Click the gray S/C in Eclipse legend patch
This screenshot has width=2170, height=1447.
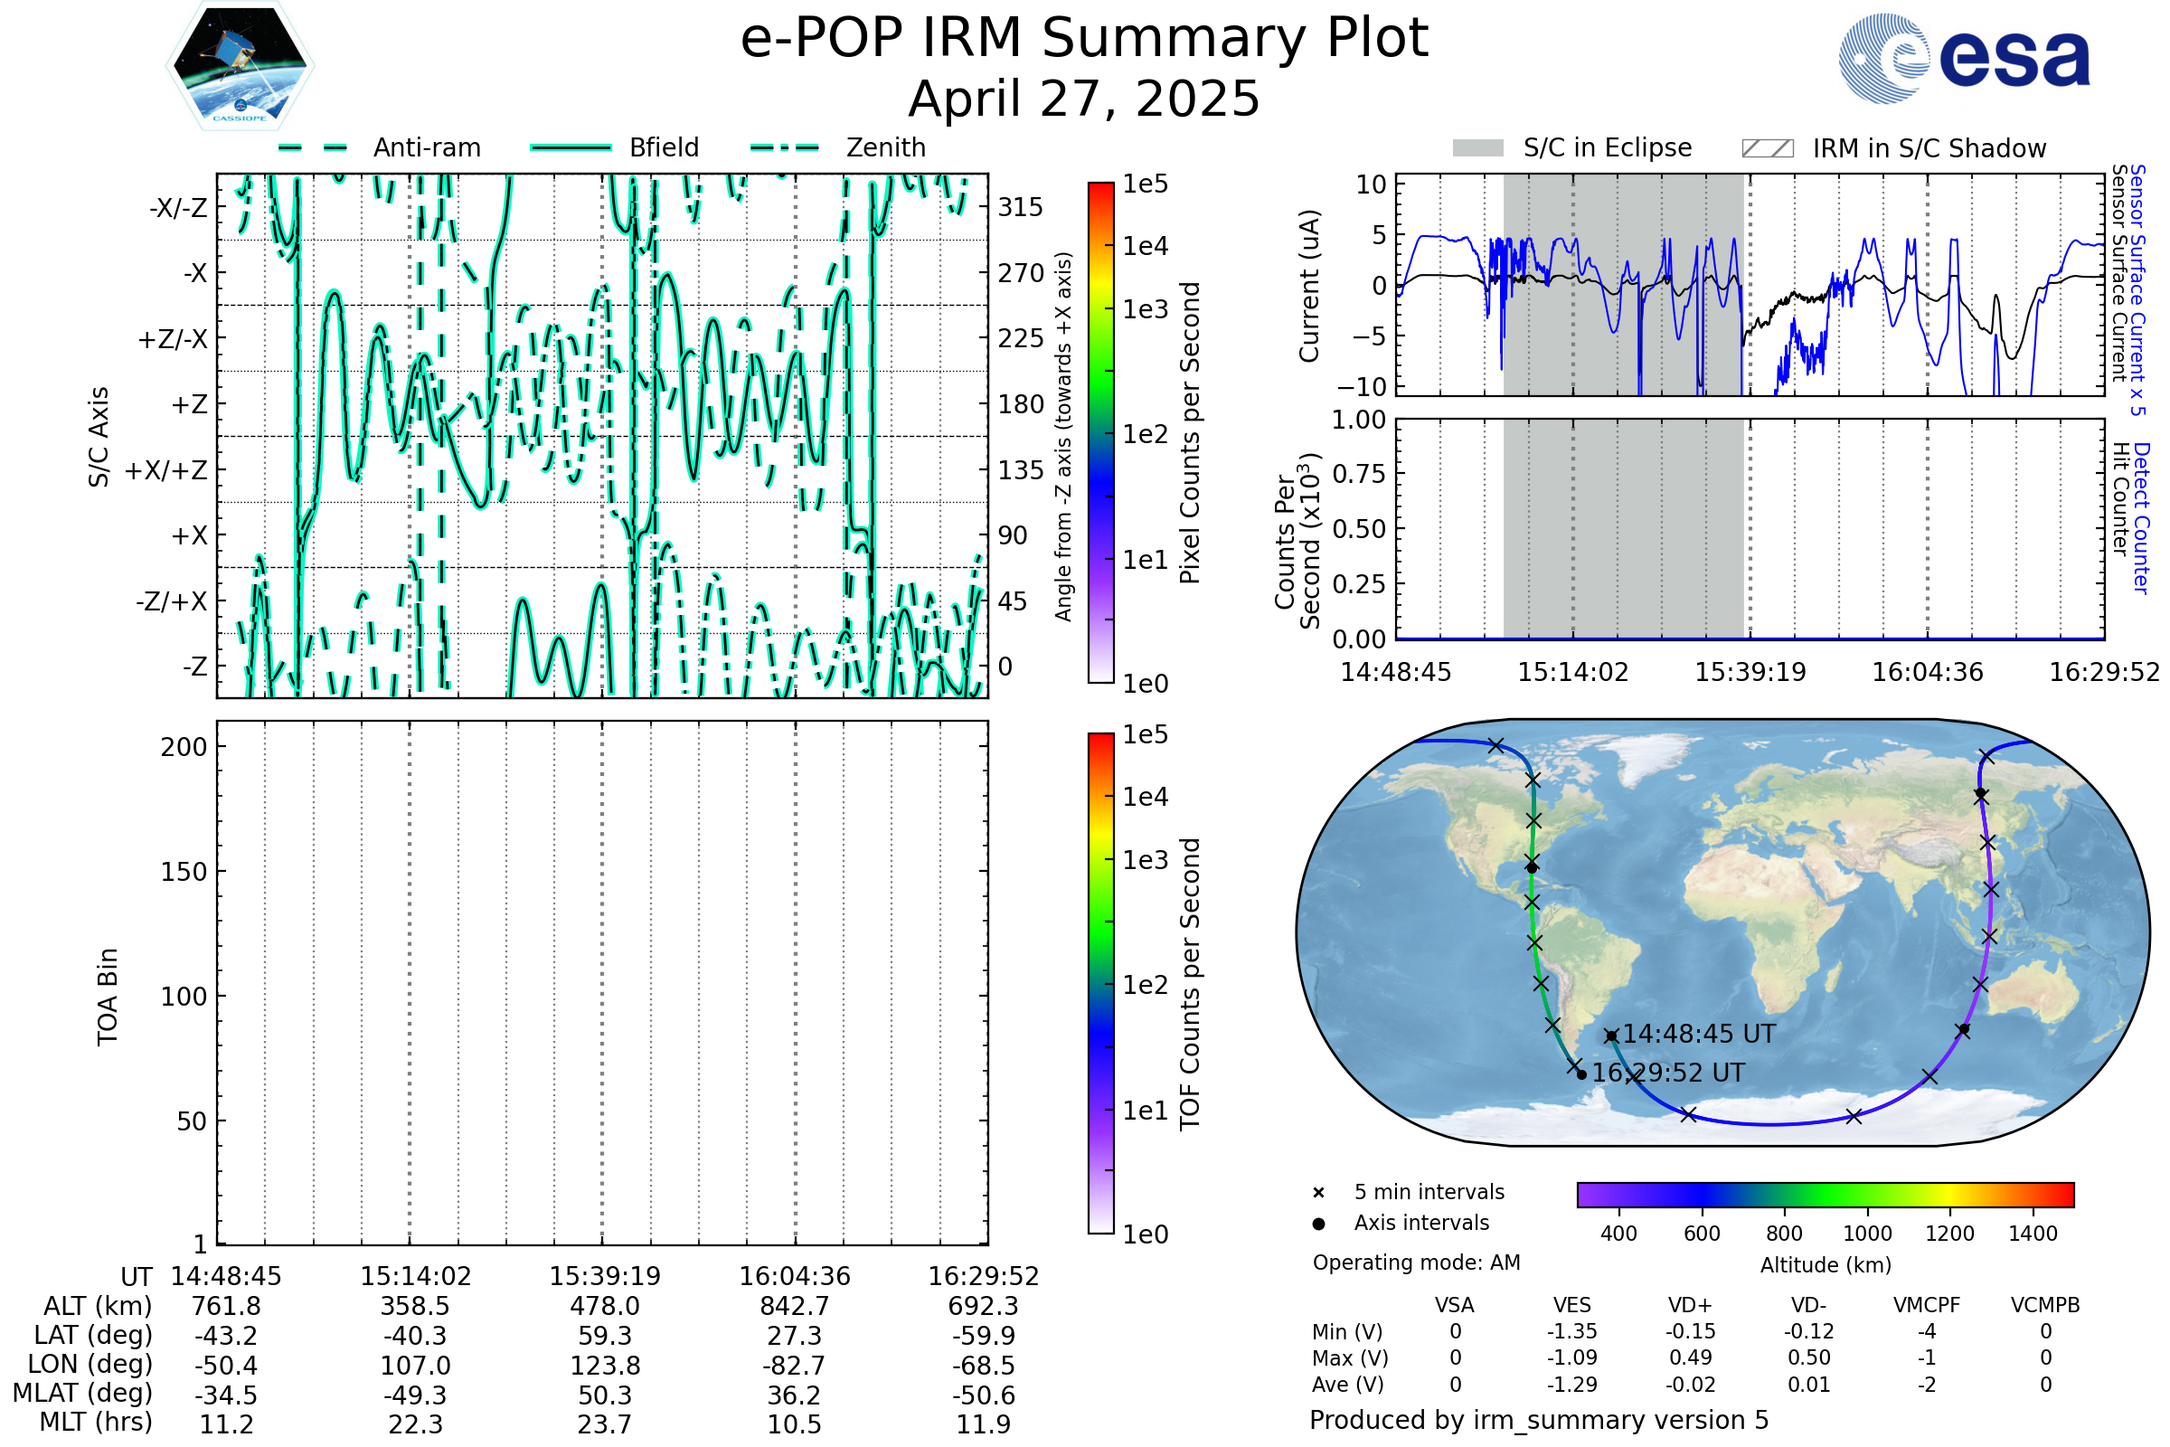(x=1477, y=148)
